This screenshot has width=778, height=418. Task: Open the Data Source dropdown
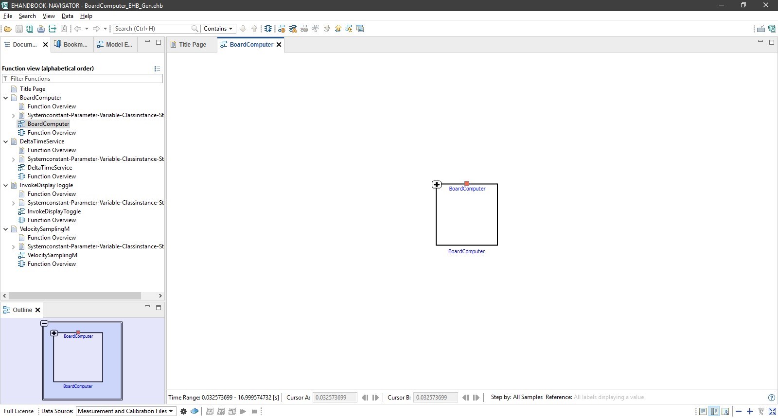click(x=125, y=411)
